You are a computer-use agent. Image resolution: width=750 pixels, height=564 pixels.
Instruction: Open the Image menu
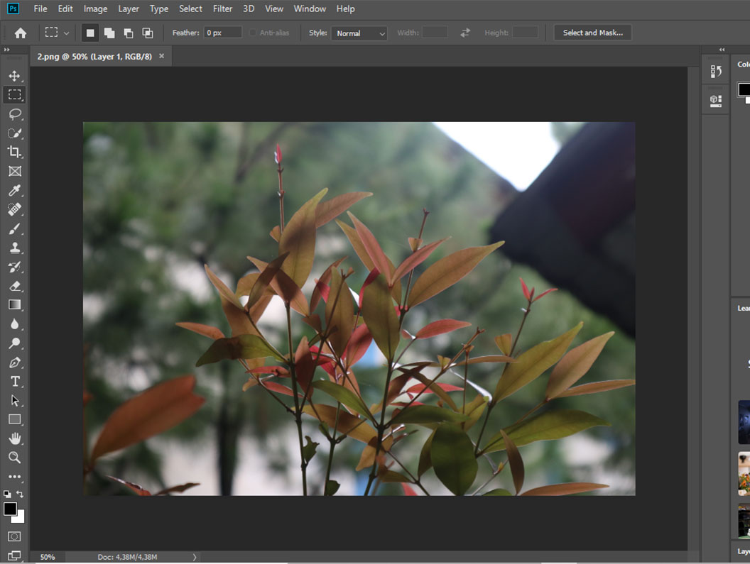click(95, 9)
